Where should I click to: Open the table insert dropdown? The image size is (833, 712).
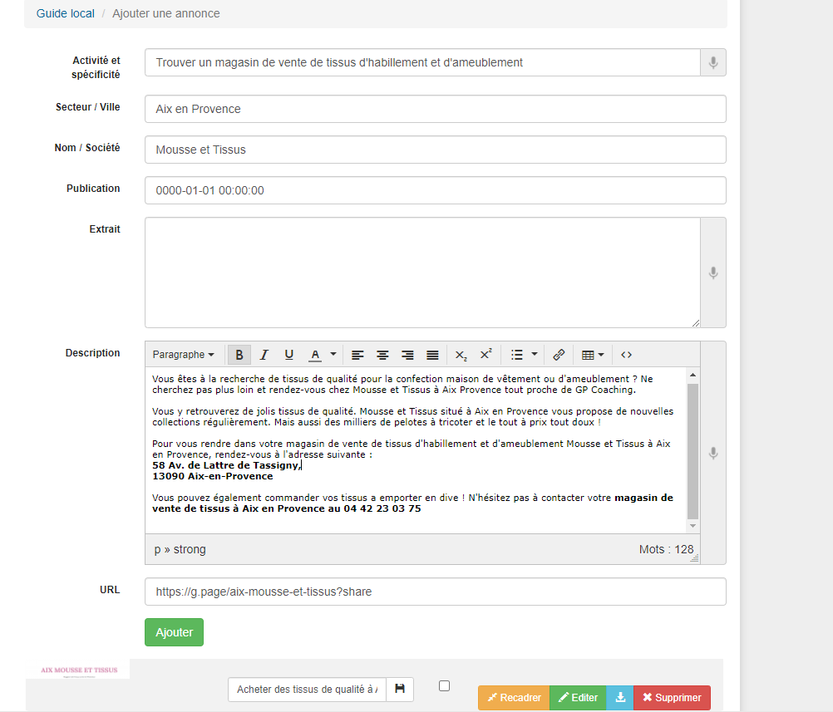coord(593,355)
